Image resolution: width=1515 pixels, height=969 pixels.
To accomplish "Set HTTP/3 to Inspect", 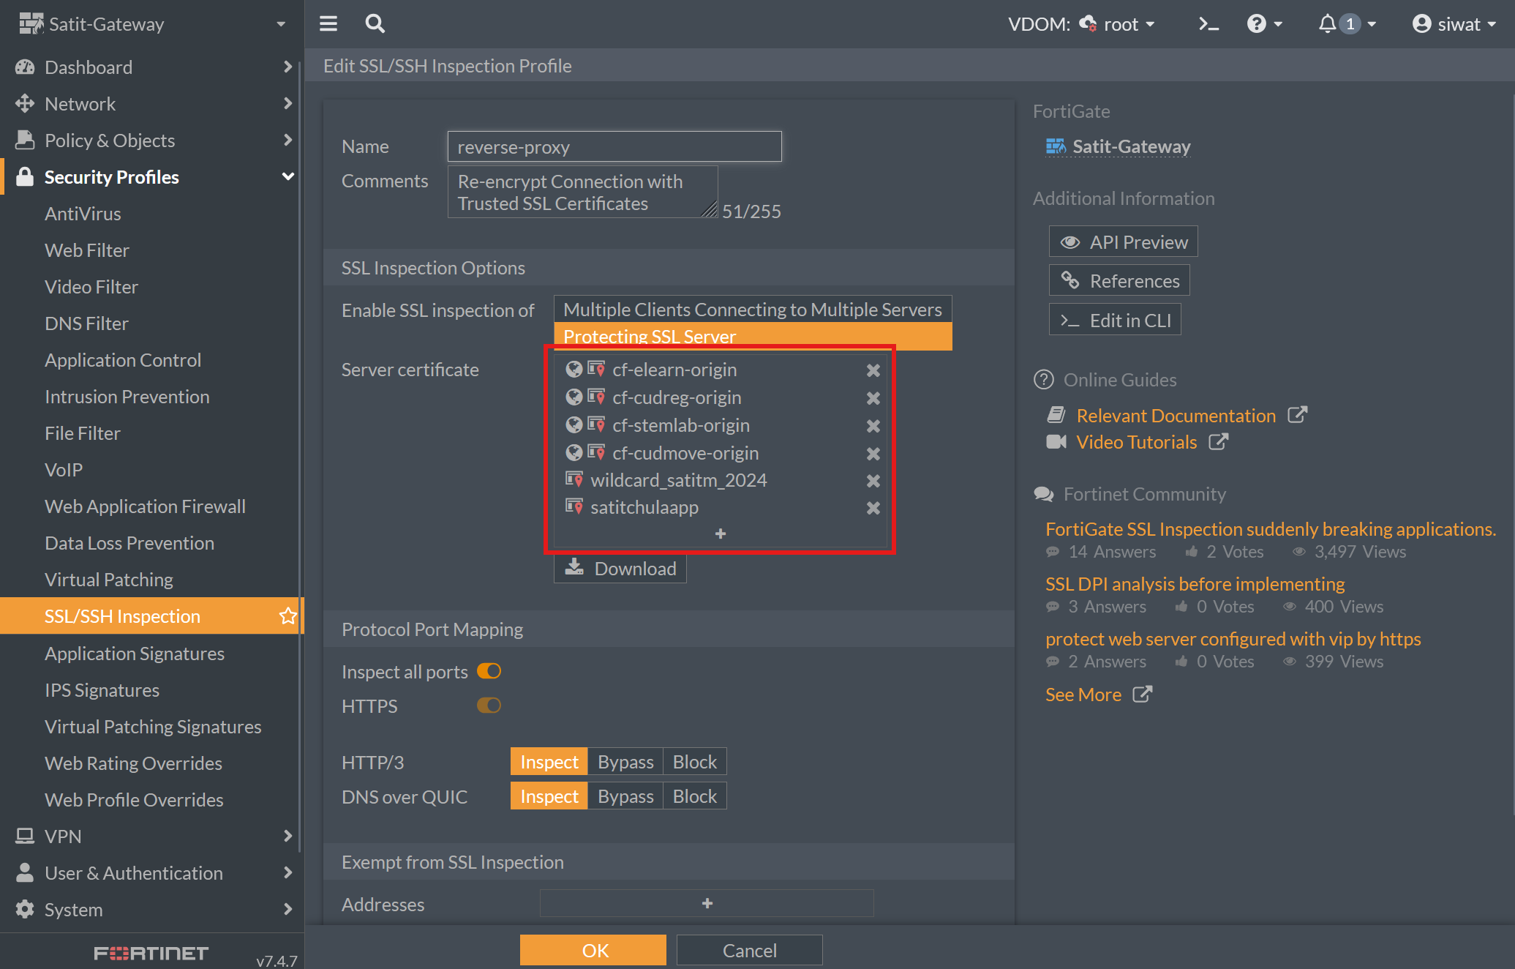I will coord(549,762).
